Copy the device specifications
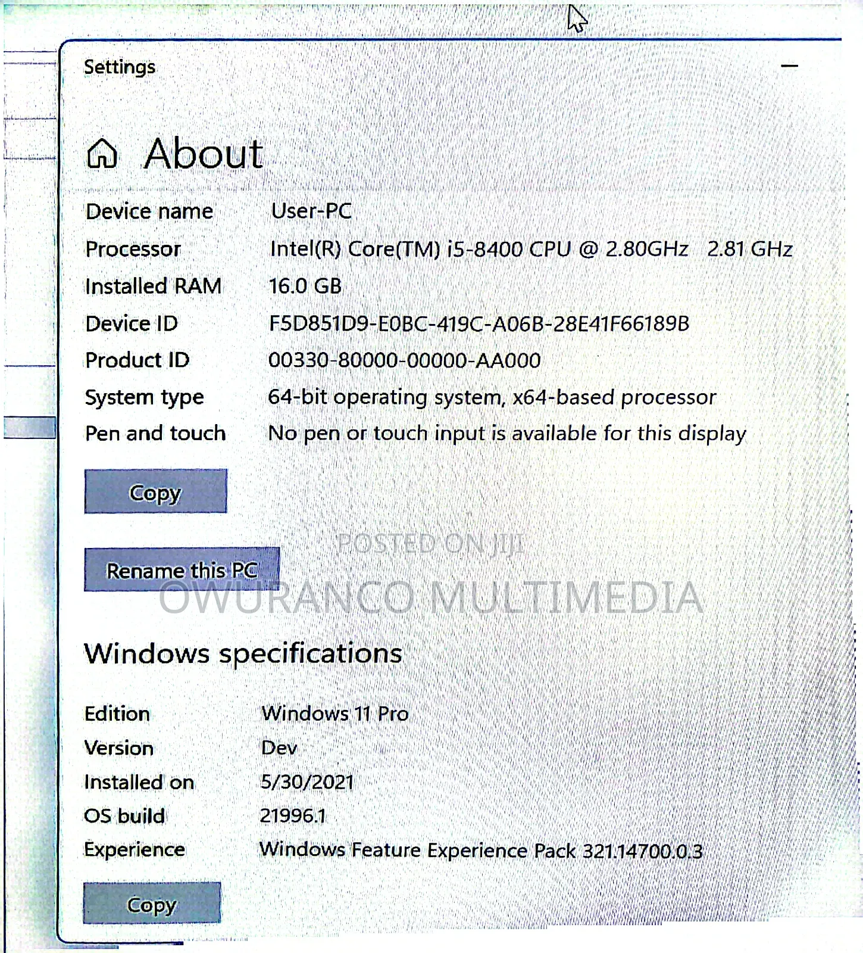 point(155,491)
